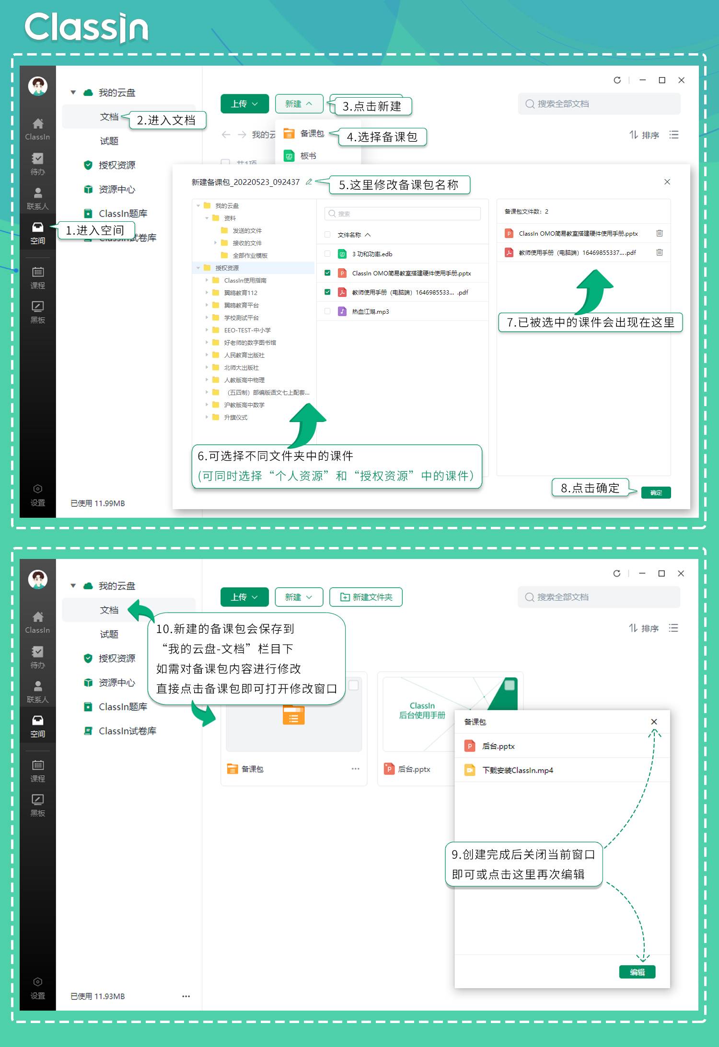Sort files by 文件名称 column header
The image size is (719, 1047).
point(354,235)
